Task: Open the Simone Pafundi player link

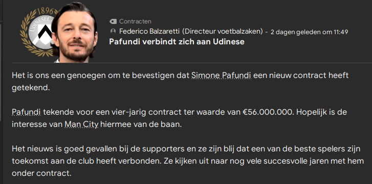Action: 221,76
